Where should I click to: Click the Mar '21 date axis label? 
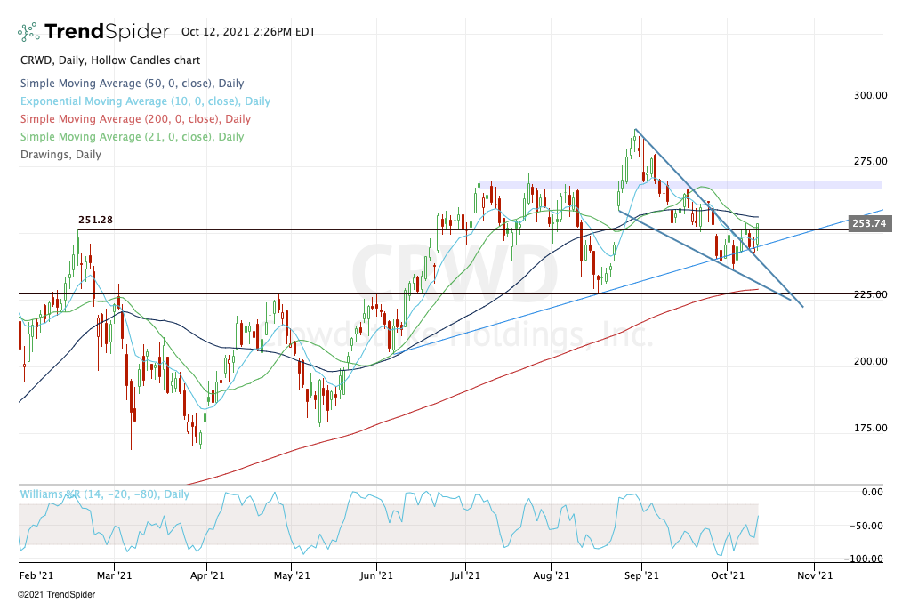(115, 575)
